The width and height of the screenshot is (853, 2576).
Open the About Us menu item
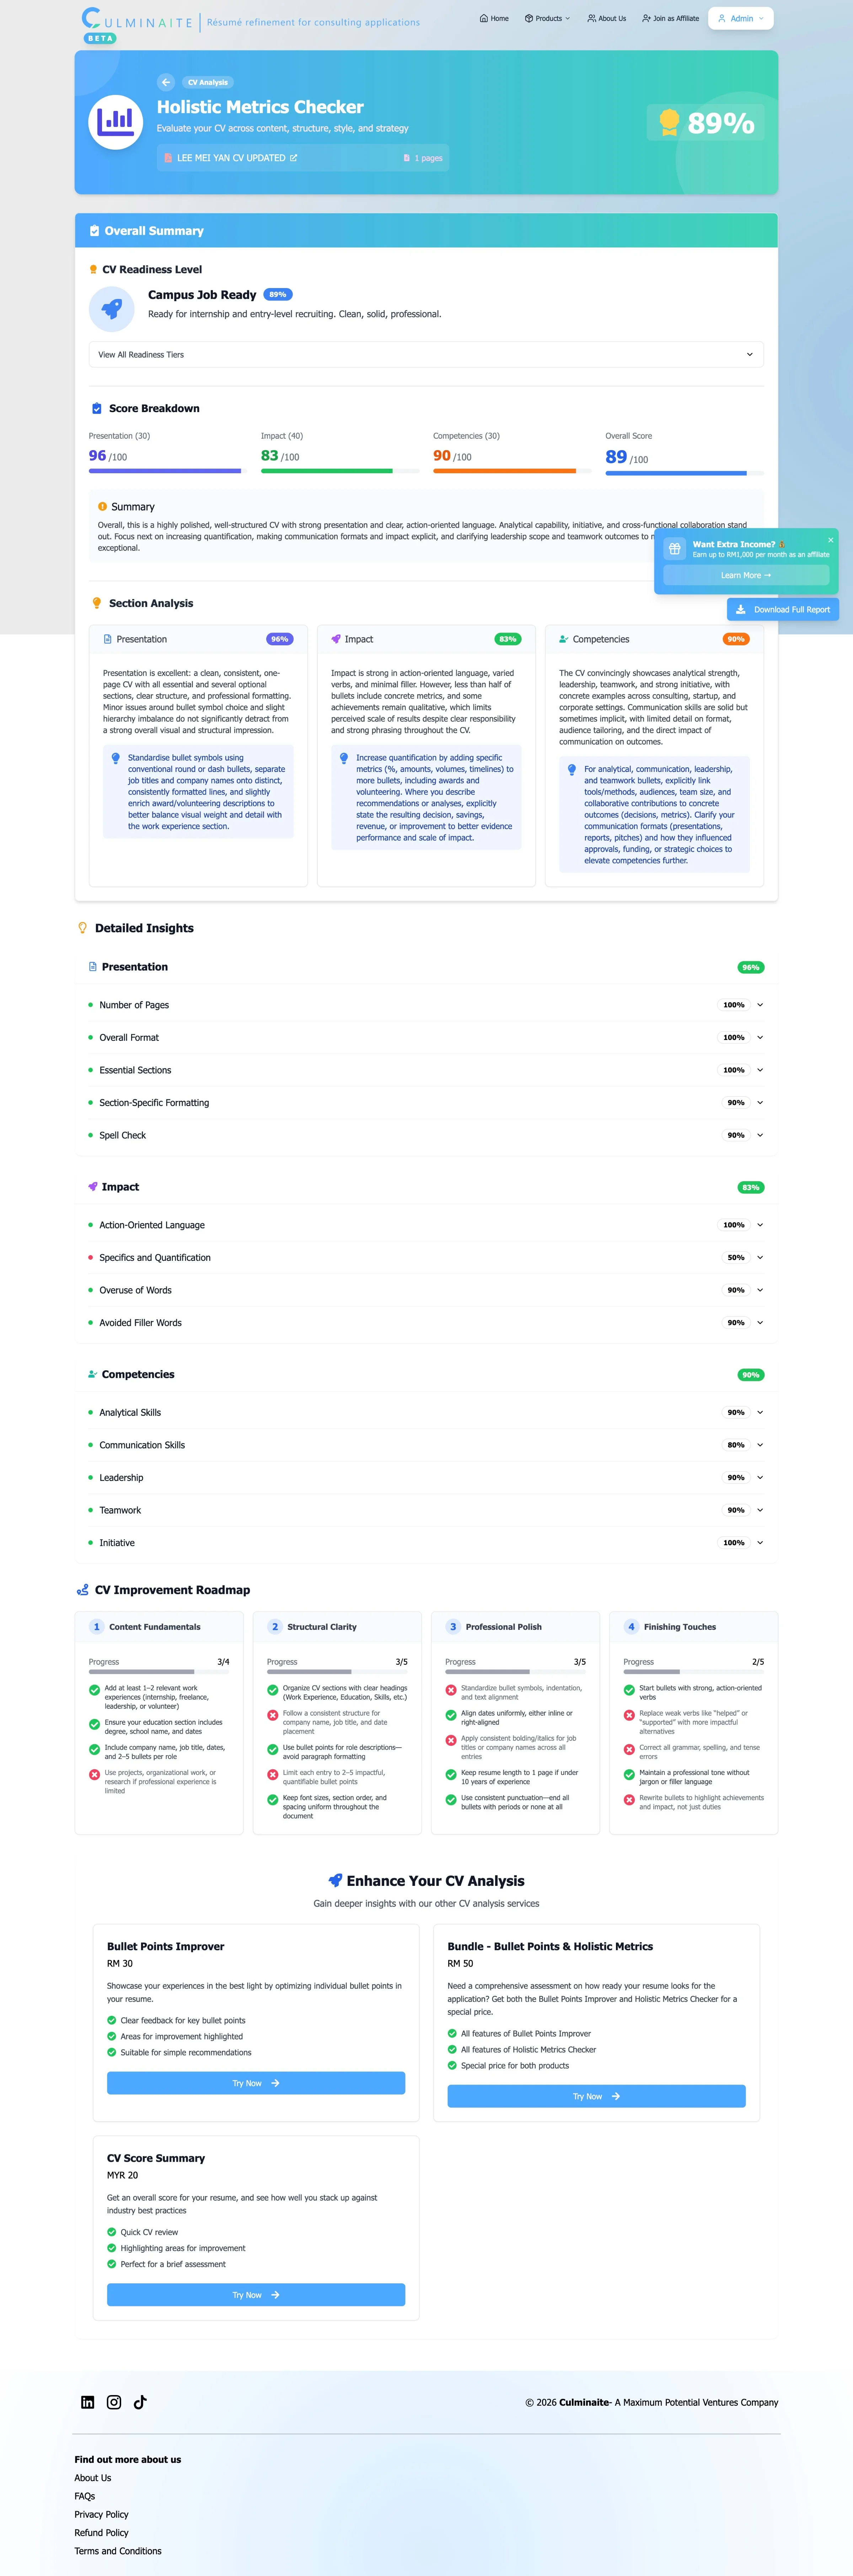tap(607, 18)
